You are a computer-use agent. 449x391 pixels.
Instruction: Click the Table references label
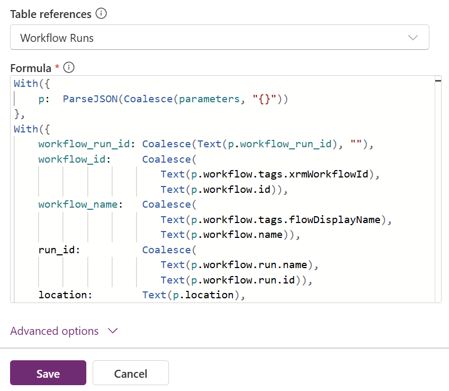coord(51,14)
